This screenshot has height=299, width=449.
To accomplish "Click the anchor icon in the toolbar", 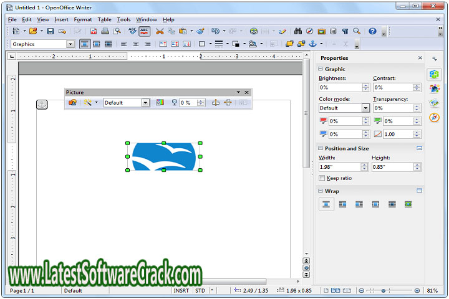I will pyautogui.click(x=313, y=44).
